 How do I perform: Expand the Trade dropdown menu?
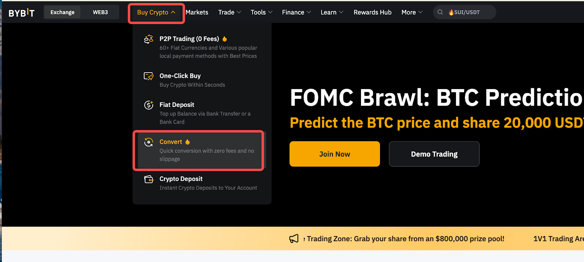pyautogui.click(x=230, y=12)
